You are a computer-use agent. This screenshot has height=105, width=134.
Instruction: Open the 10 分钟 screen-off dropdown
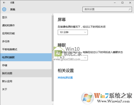[73, 32]
